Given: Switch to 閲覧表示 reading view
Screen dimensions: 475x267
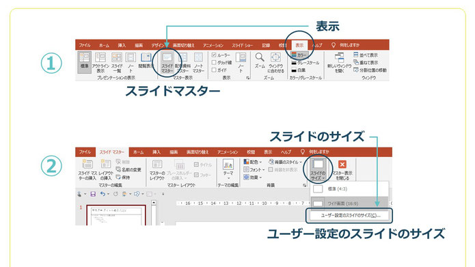Looking at the screenshot, I should point(146,61).
